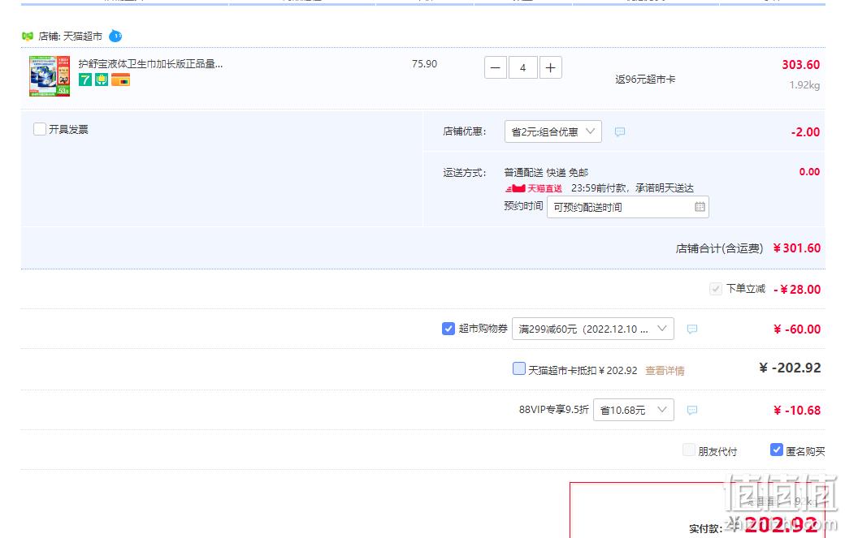
Task: Click the ¥ -10.68 88VIP discount amount
Action: [796, 411]
